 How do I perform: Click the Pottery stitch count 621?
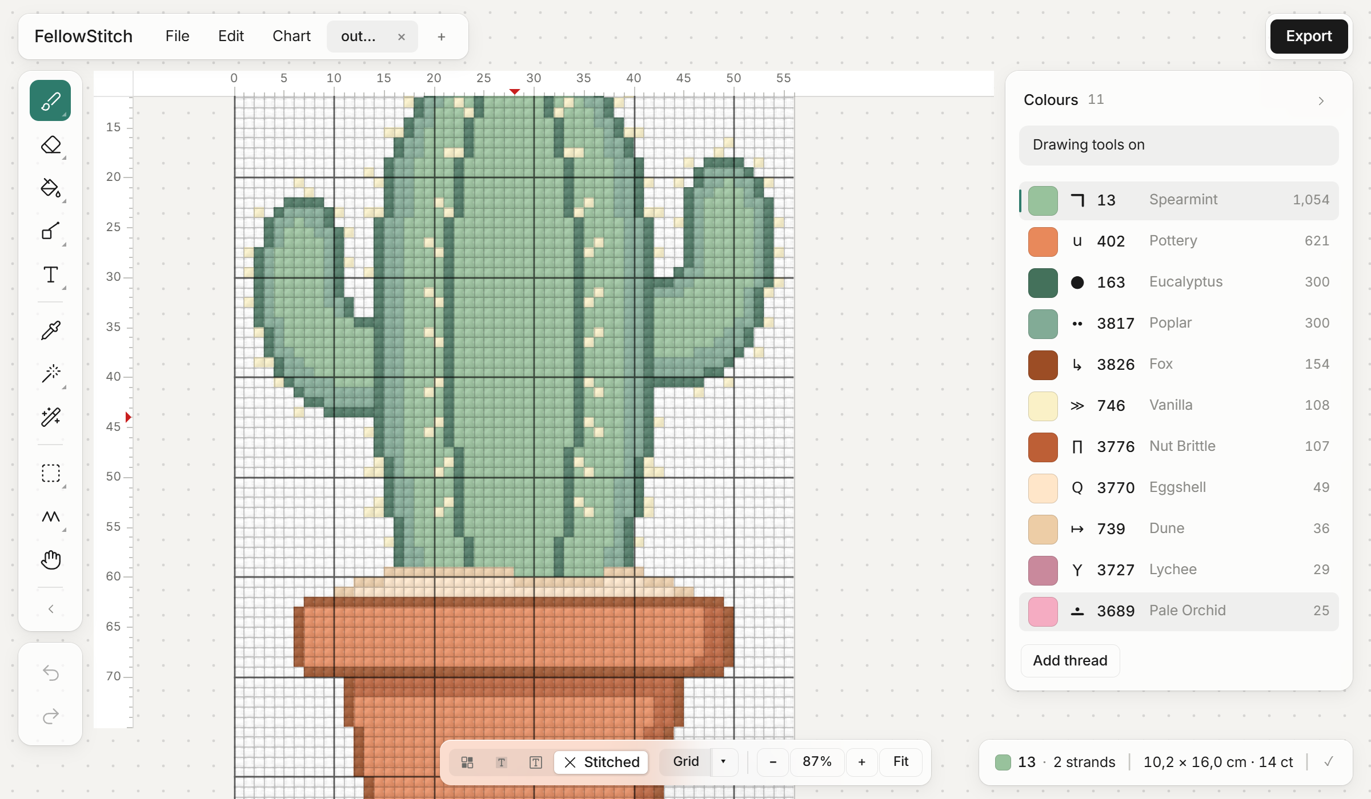point(1317,241)
